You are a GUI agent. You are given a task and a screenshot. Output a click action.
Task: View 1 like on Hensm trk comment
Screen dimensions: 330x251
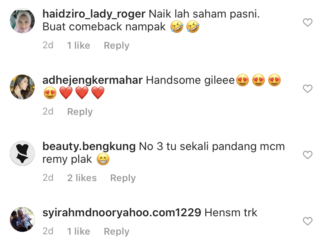(79, 231)
